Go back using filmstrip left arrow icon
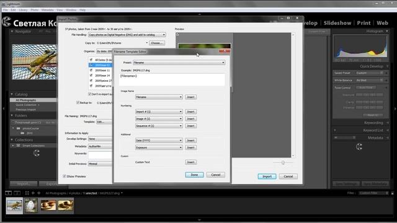Screen dimensions: 397x223 pos(33,193)
